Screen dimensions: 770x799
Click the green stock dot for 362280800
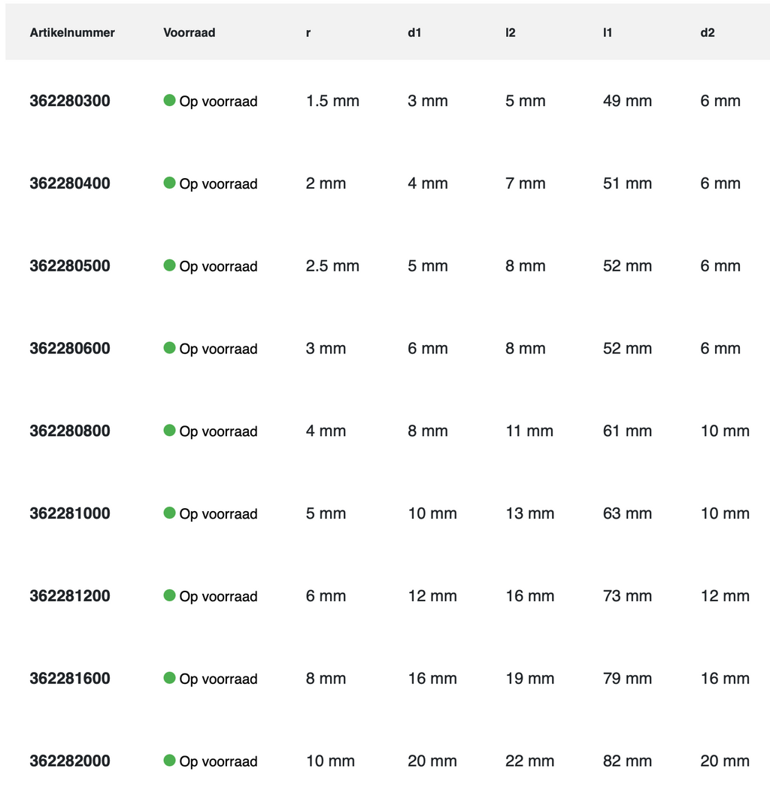[x=169, y=430]
